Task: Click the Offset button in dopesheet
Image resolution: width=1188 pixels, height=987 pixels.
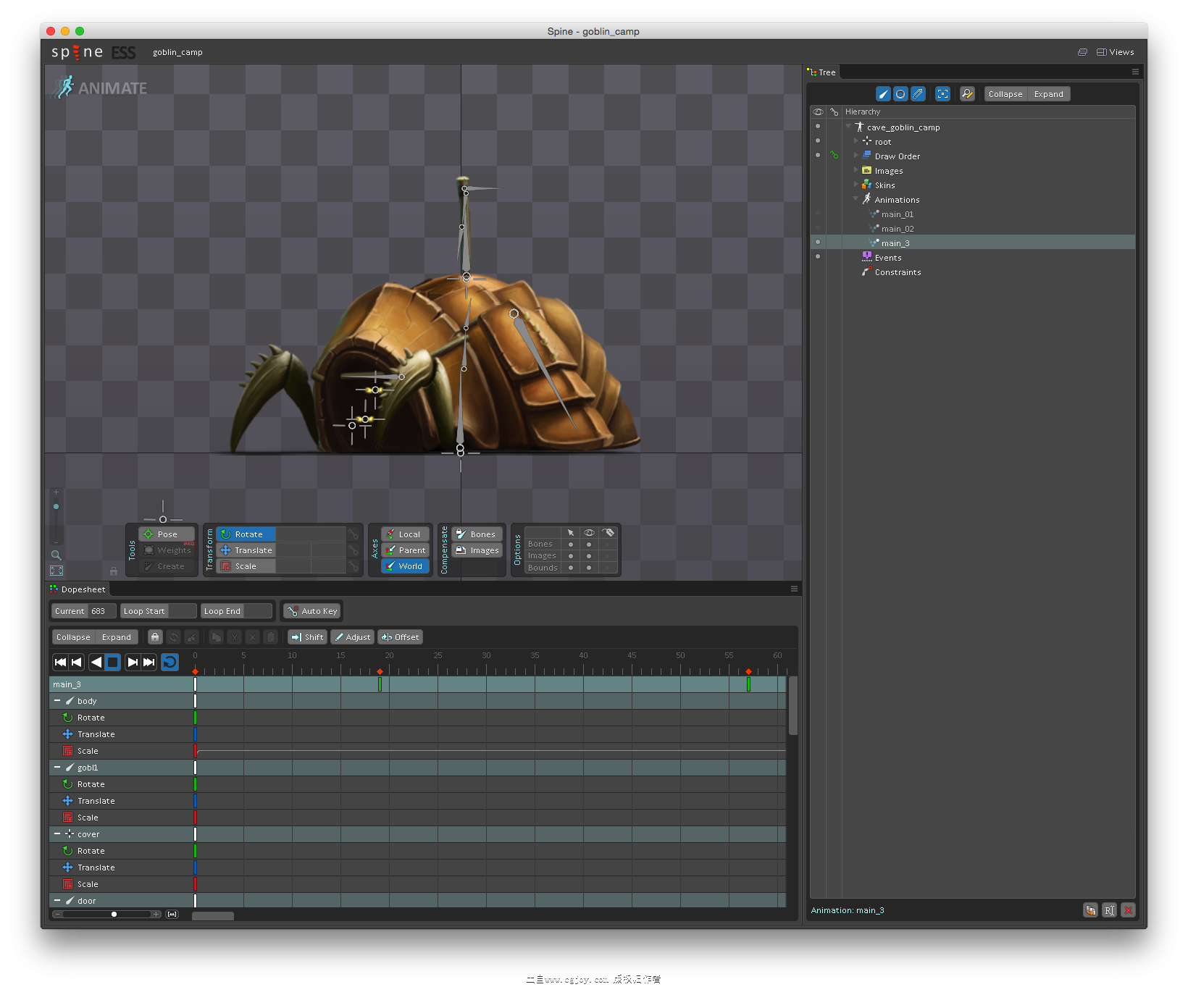Action: [400, 637]
